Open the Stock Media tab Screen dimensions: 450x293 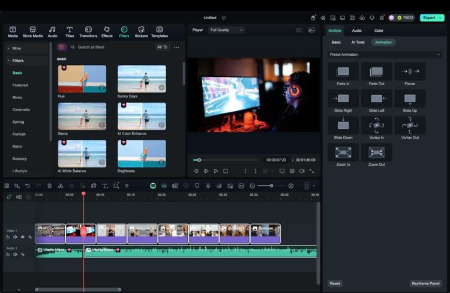click(32, 32)
